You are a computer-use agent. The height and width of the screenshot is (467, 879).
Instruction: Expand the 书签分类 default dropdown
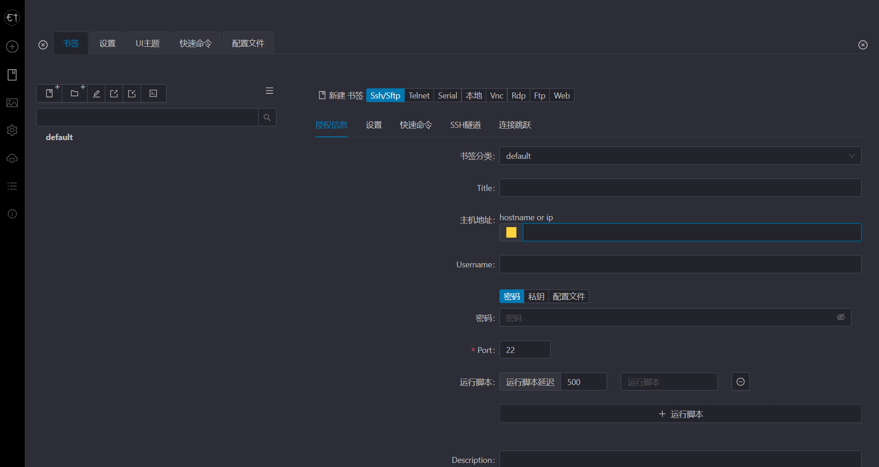click(680, 156)
